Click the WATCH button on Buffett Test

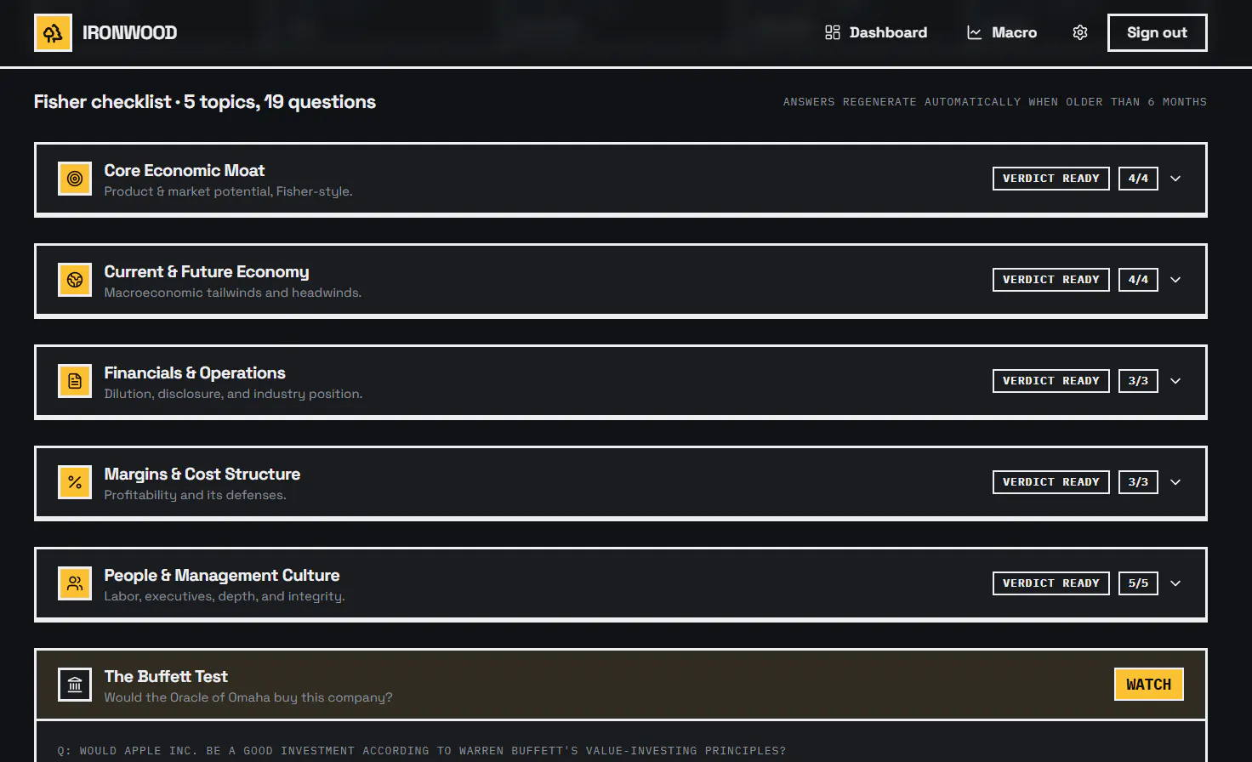coord(1148,685)
